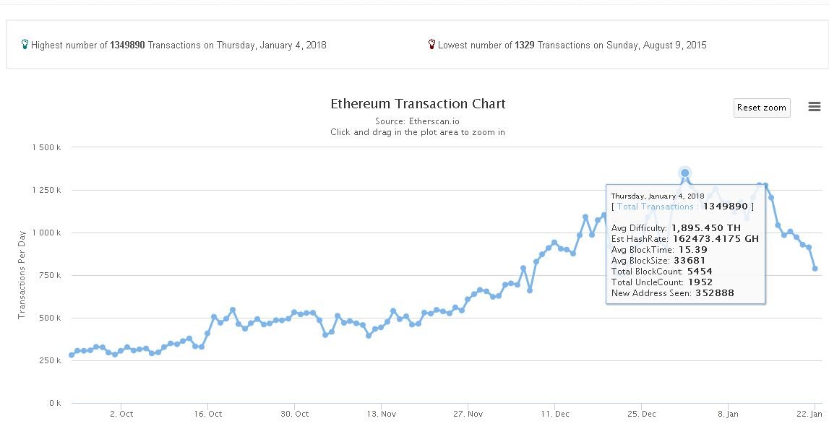The image size is (829, 434).
Task: Click the first data point on the line
Action: (x=71, y=355)
